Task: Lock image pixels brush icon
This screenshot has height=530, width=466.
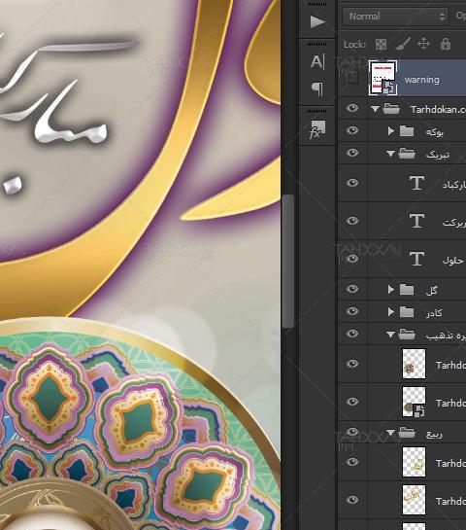Action: [403, 44]
